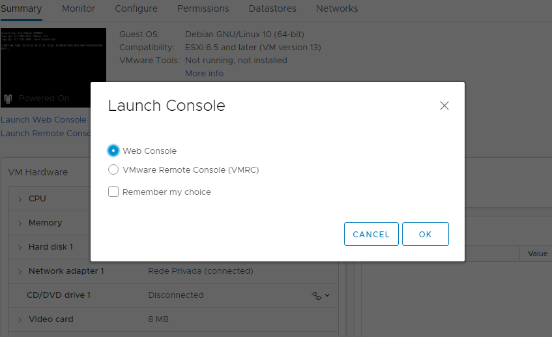This screenshot has width=552, height=337.
Task: Open the Configure tab
Action: point(136,8)
